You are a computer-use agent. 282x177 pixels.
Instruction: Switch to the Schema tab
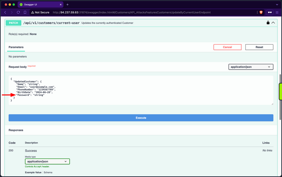pyautogui.click(x=48, y=172)
